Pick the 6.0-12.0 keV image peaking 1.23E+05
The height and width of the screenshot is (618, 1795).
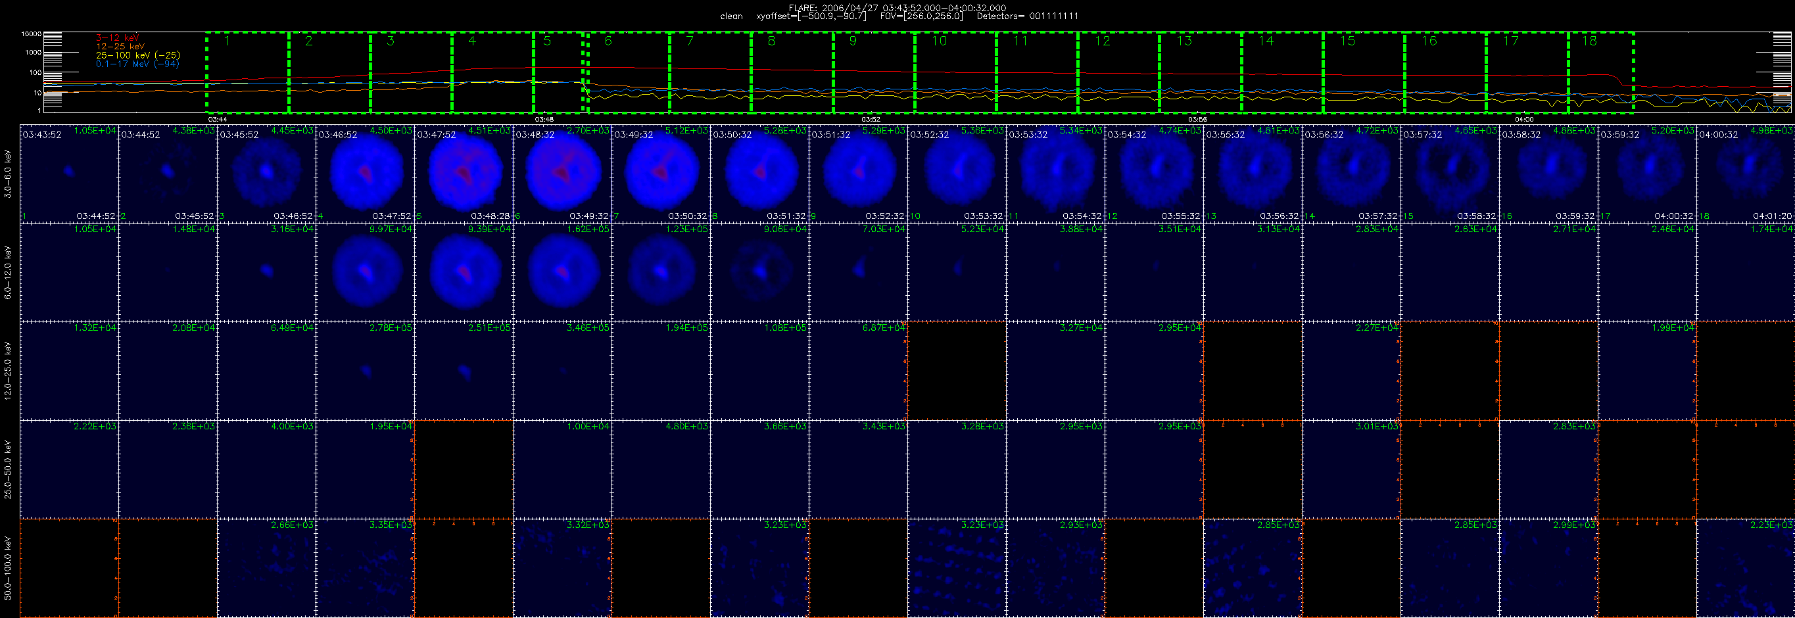(x=661, y=272)
